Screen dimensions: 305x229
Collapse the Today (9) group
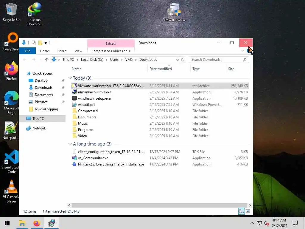click(70, 78)
